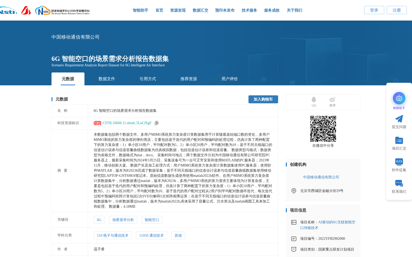The image size is (412, 257).
Task: Click the 项目信息 section heading
Action: 298,210
